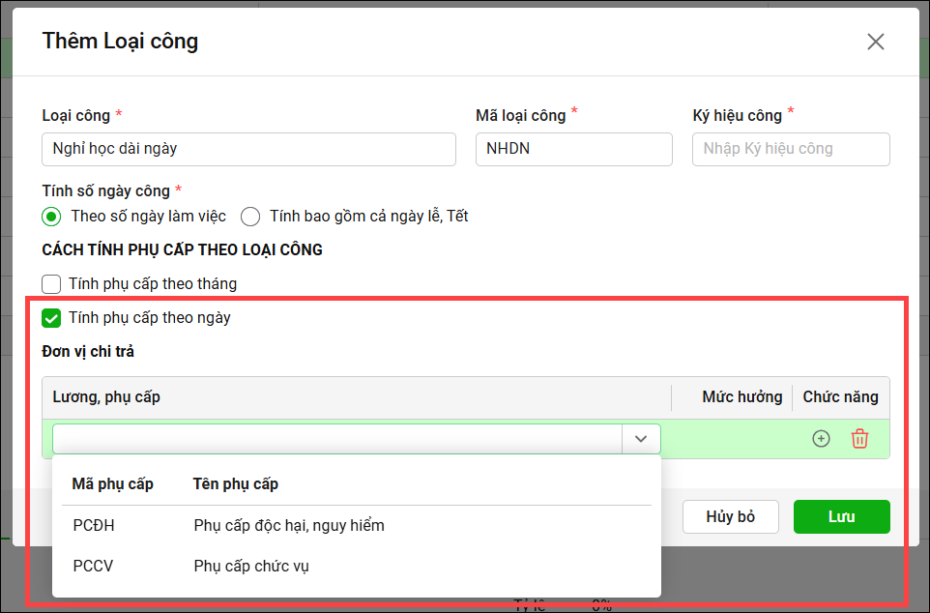Viewport: 930px width, 613px height.
Task: Click the Loại công text field
Action: point(248,149)
